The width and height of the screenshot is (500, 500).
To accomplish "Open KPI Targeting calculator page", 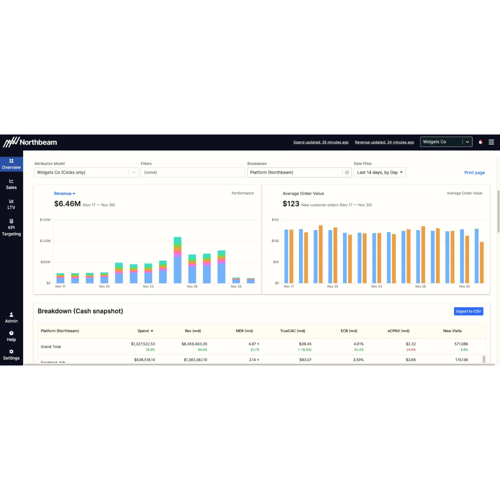I will [x=11, y=227].
